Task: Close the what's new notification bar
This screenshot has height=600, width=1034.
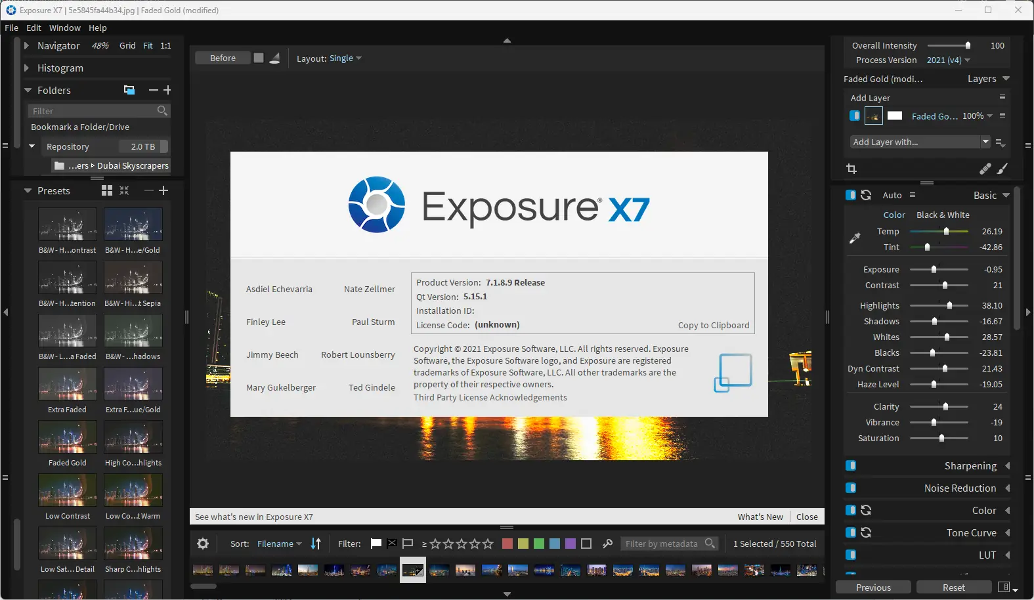Action: point(807,517)
